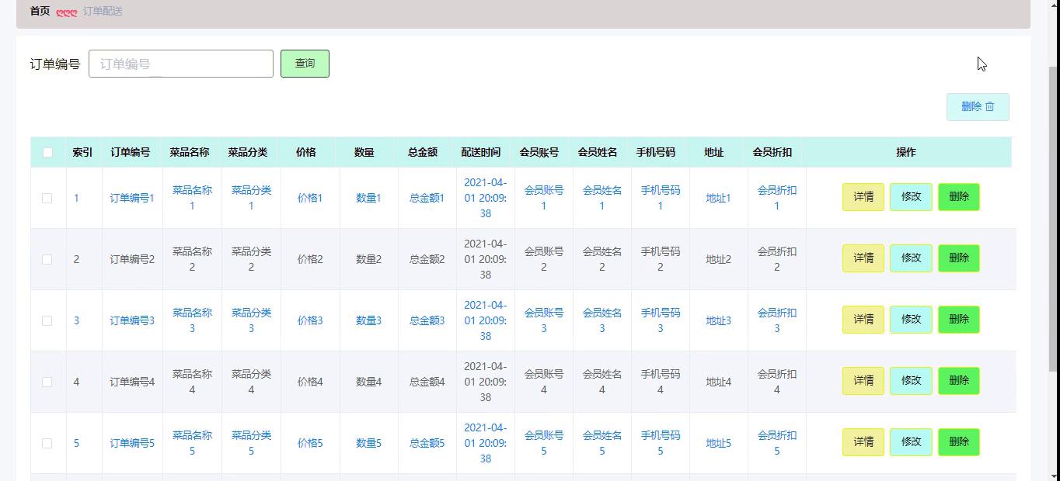1060x481 pixels.
Task: Open the 订单编号1 order link
Action: coord(131,197)
